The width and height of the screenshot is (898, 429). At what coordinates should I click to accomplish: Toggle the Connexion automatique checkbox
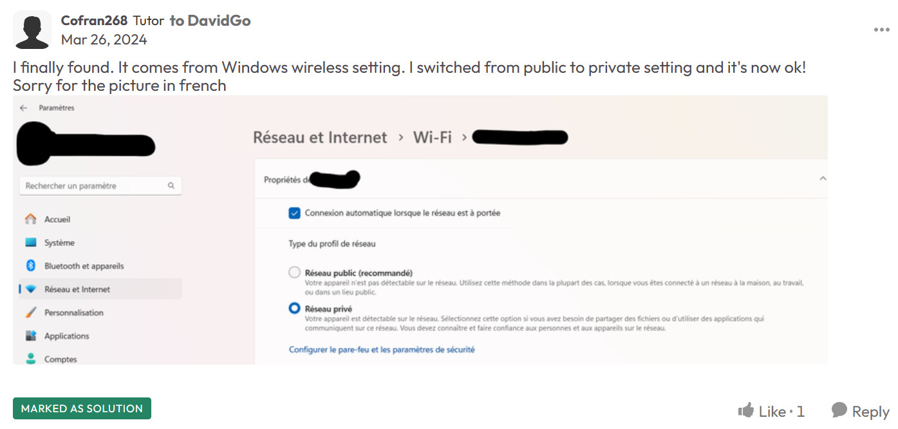pyautogui.click(x=295, y=213)
